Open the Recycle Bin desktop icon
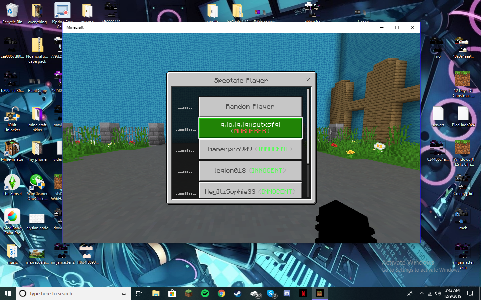The image size is (481, 300). click(x=12, y=14)
